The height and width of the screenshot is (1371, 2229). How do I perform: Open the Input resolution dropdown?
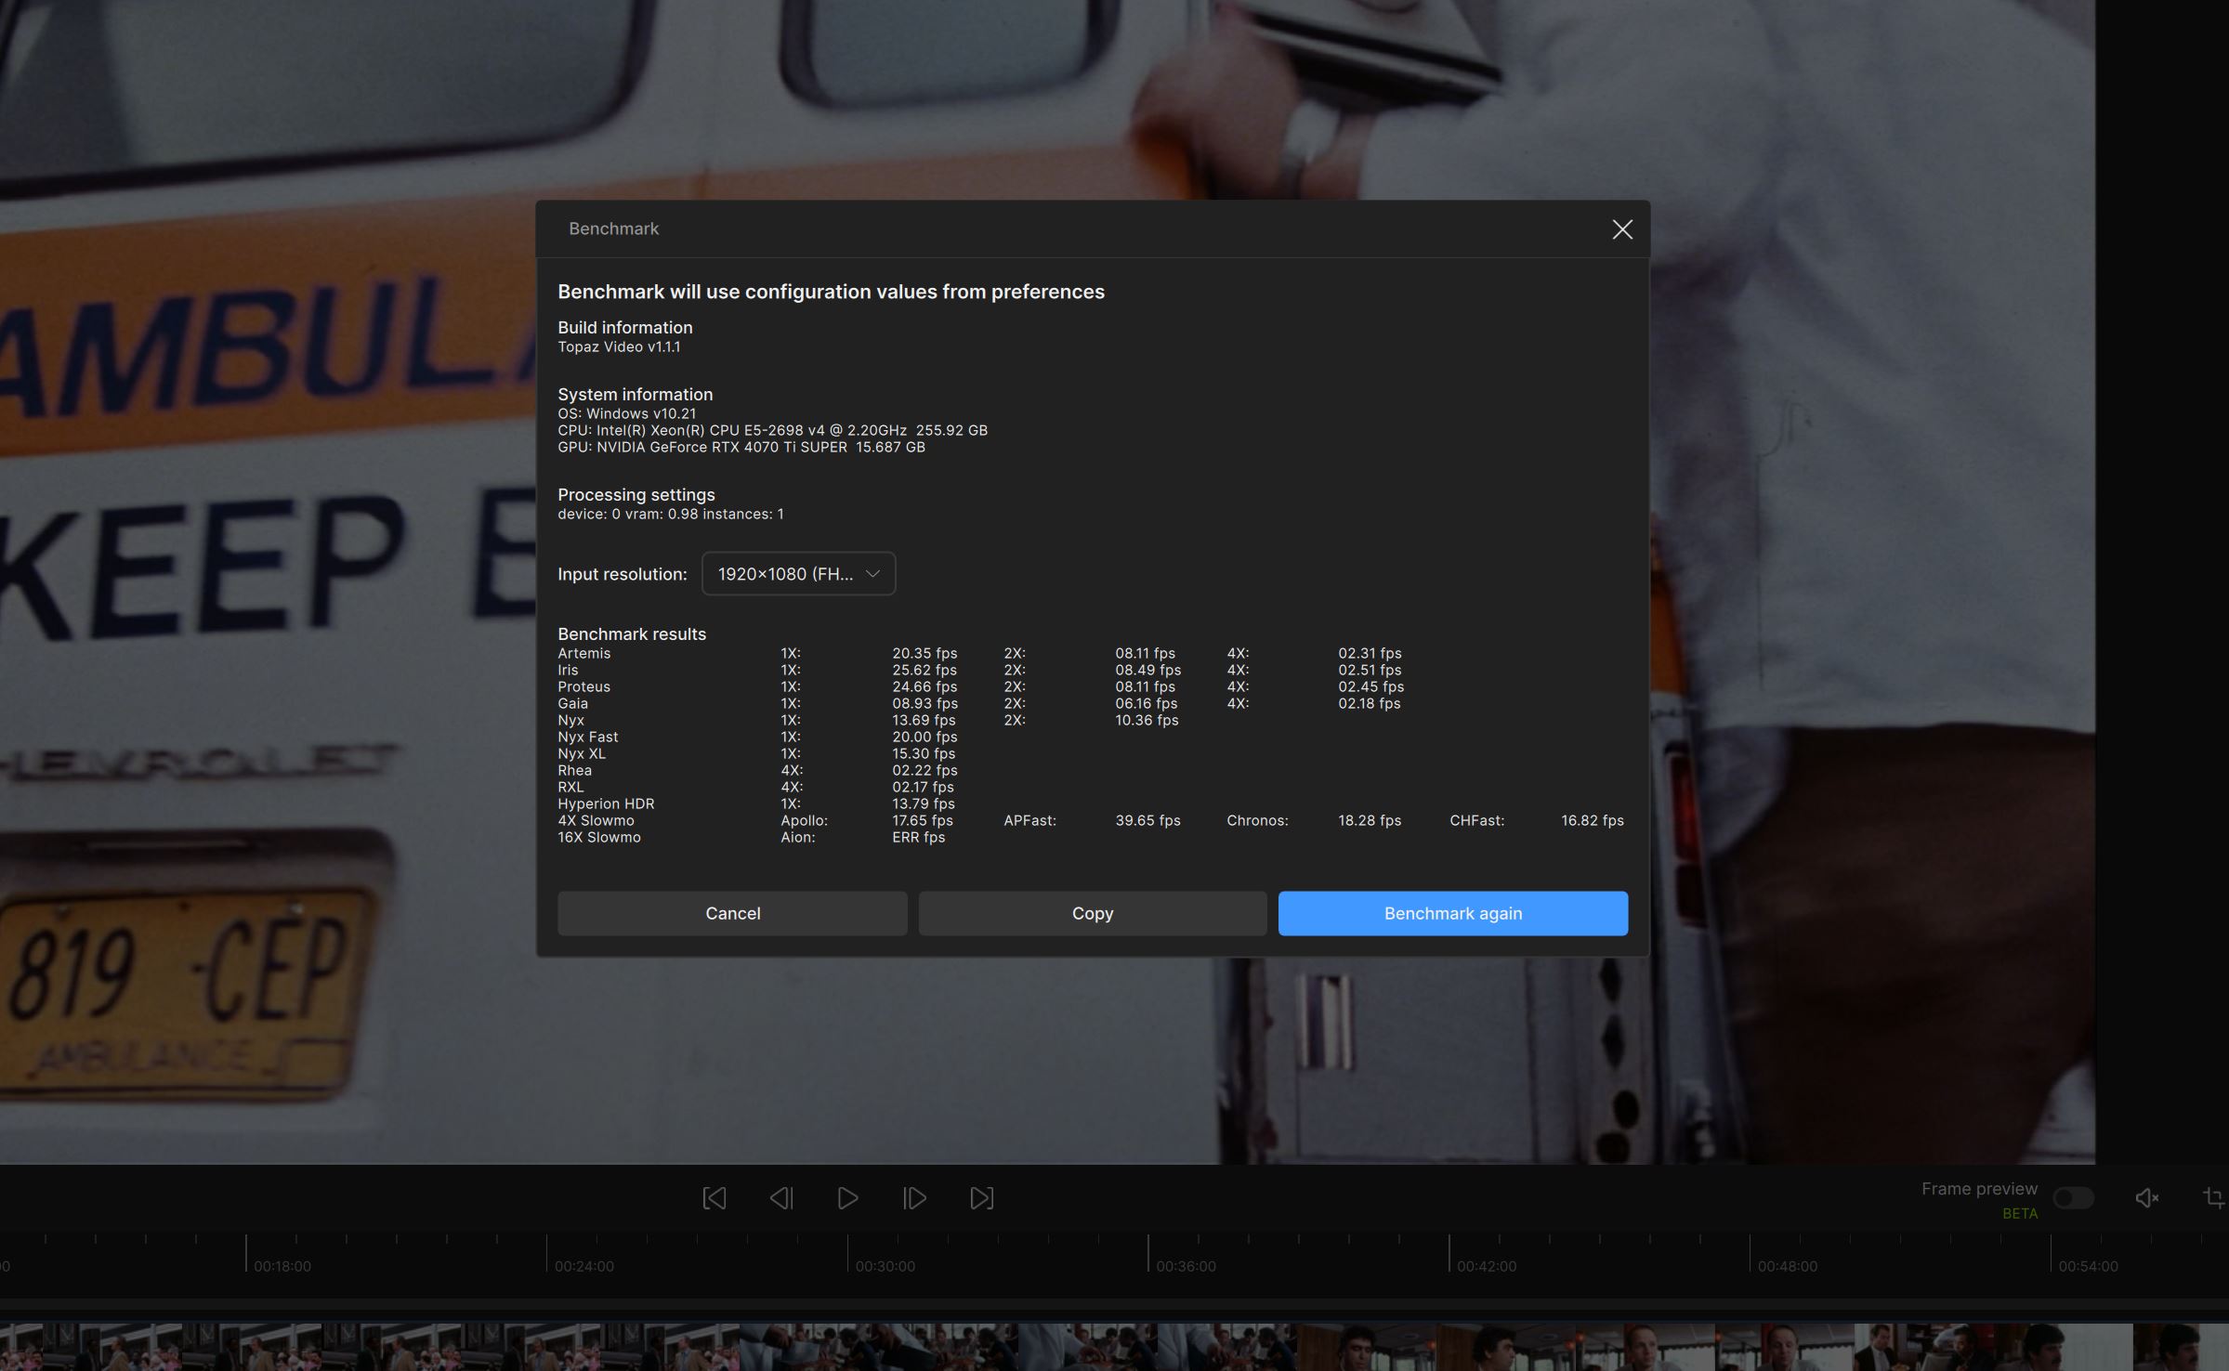[798, 574]
